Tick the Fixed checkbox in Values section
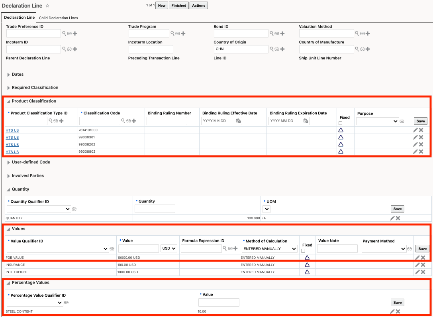The height and width of the screenshot is (317, 433). point(303,251)
